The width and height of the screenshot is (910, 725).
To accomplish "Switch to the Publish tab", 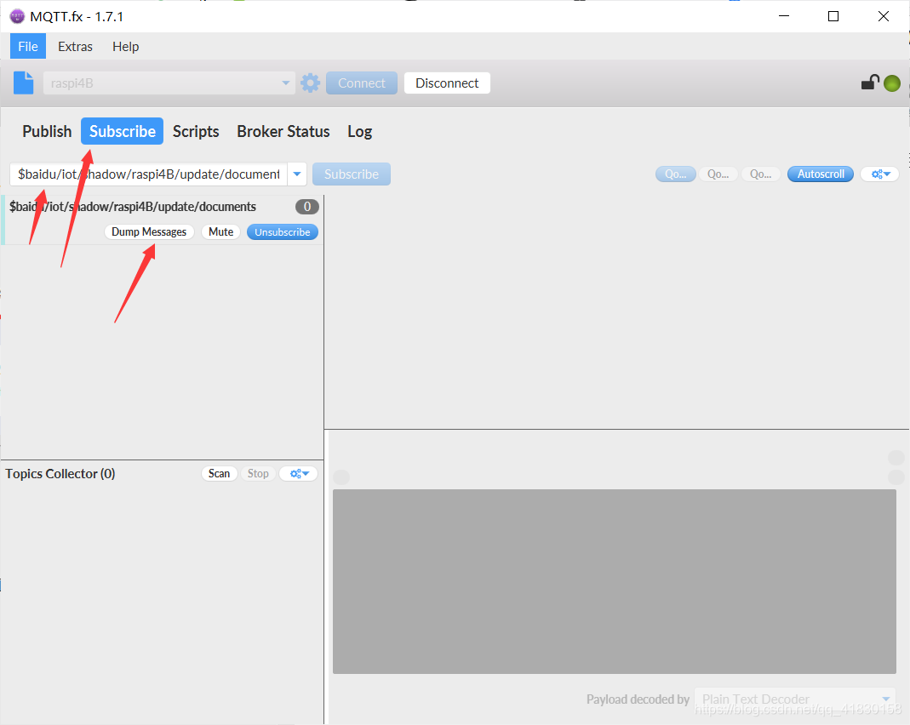I will (47, 132).
